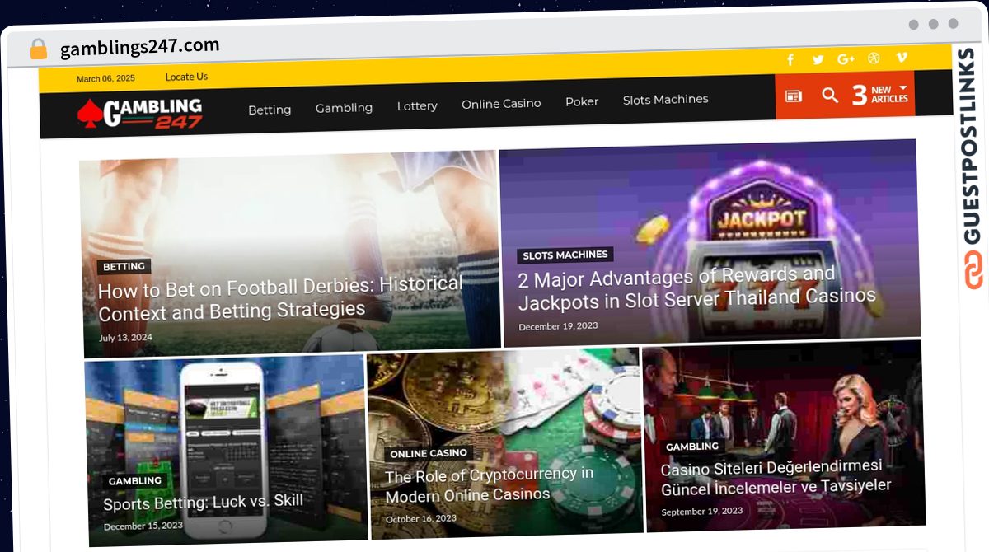The height and width of the screenshot is (552, 989).
Task: Expand the 3 New Articles dropdown
Action: [880, 95]
